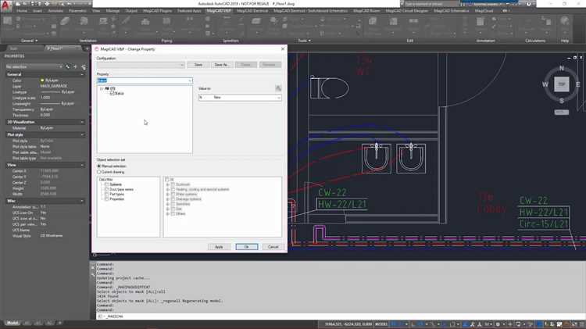Select the Manual selection radio button

pos(99,166)
